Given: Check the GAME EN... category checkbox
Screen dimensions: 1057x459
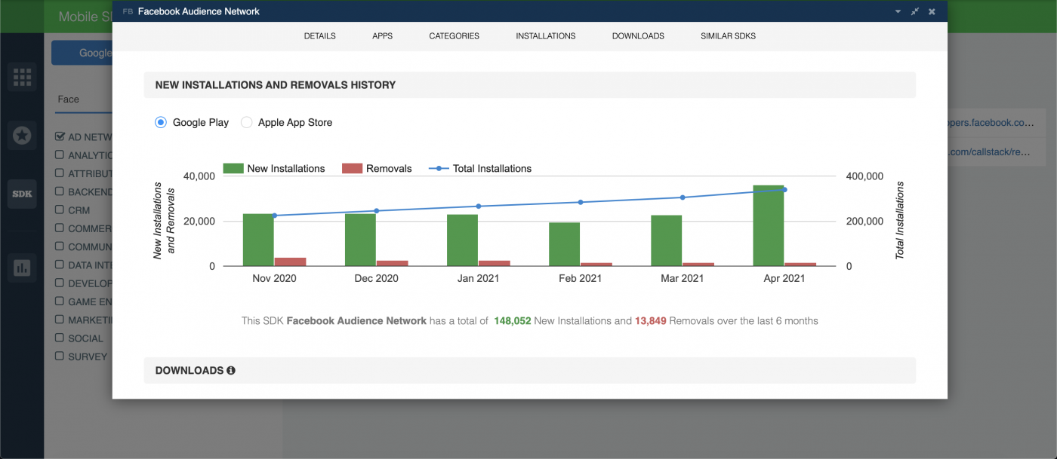Looking at the screenshot, I should click(x=60, y=301).
